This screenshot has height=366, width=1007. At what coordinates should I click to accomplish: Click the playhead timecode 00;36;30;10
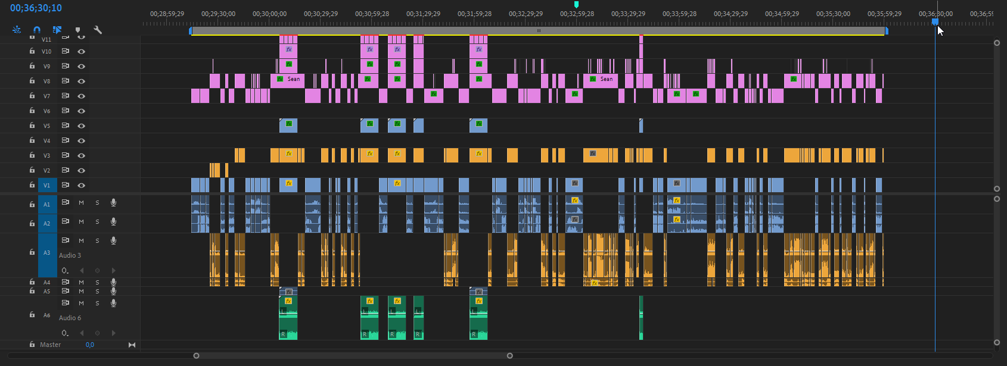pos(36,8)
